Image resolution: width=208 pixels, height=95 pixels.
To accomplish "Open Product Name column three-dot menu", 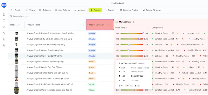I will [83, 25].
